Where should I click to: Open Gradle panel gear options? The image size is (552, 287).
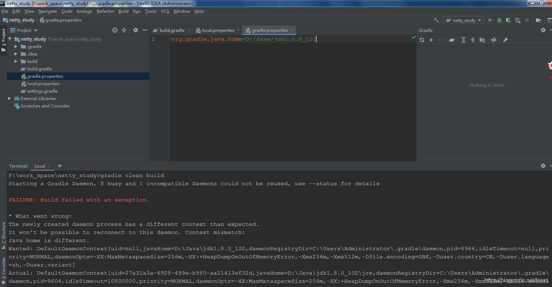point(543,30)
